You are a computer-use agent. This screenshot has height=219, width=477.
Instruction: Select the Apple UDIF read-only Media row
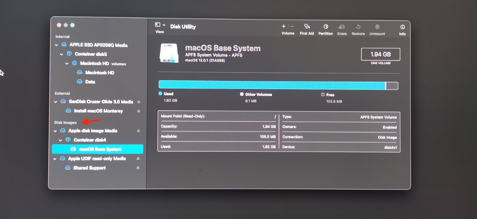point(97,159)
